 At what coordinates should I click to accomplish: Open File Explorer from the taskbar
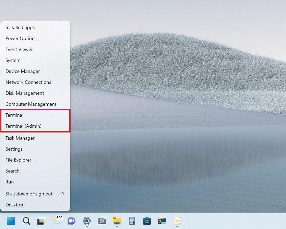[117, 221]
